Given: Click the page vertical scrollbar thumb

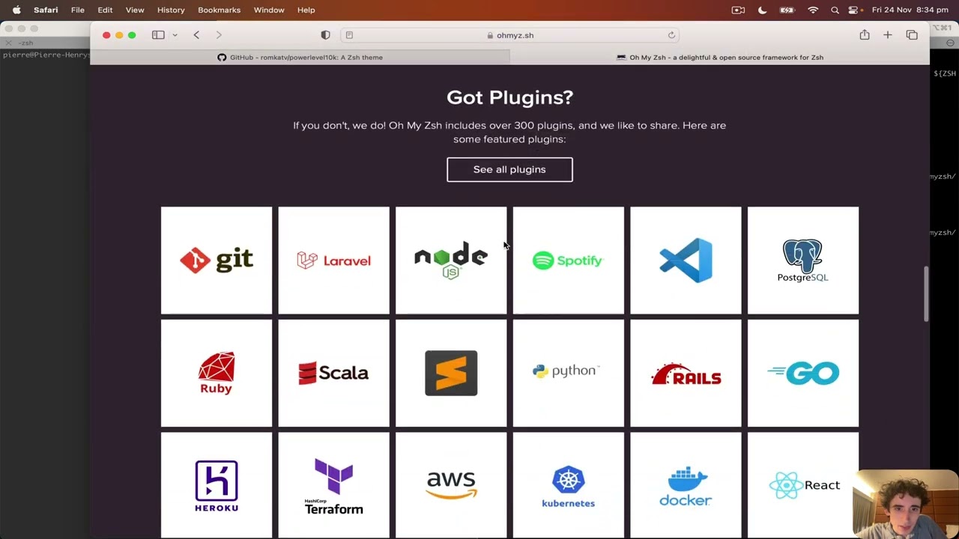Looking at the screenshot, I should point(926,294).
